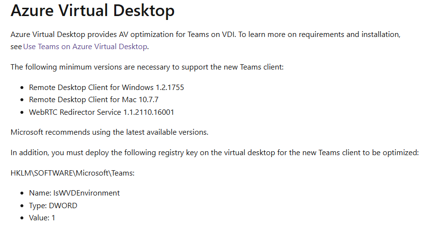This screenshot has height=232, width=427.
Task: Click the bullet before Value: 1
Action: click(22, 218)
